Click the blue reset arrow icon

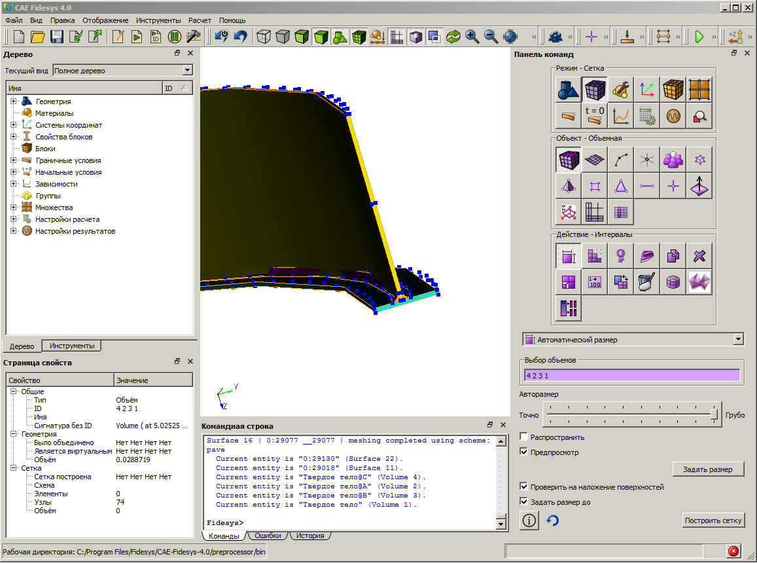(x=553, y=520)
